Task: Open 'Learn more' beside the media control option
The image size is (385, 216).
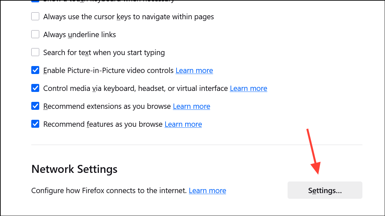Action: 248,88
